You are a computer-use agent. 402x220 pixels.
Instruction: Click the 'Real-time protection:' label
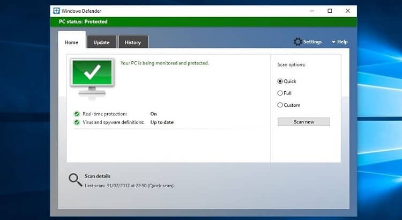(x=105, y=114)
